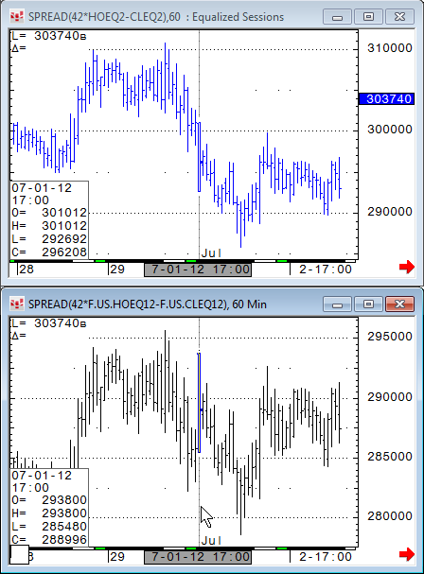Image resolution: width=424 pixels, height=574 pixels.
Task: Click the 310000 price scale label
Action: click(x=390, y=48)
